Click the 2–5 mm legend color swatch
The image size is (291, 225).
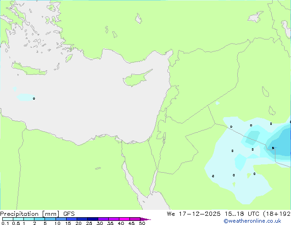pos(39,219)
